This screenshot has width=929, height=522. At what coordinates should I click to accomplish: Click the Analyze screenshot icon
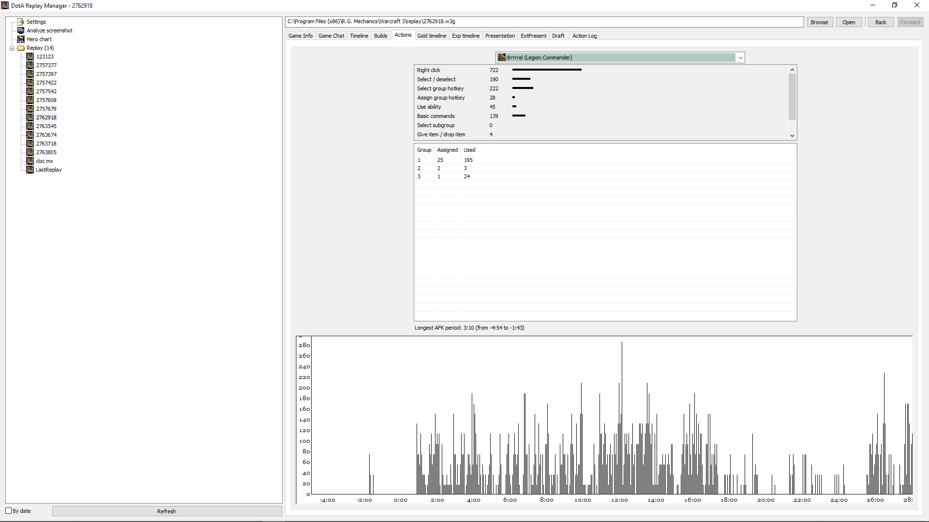pyautogui.click(x=21, y=30)
